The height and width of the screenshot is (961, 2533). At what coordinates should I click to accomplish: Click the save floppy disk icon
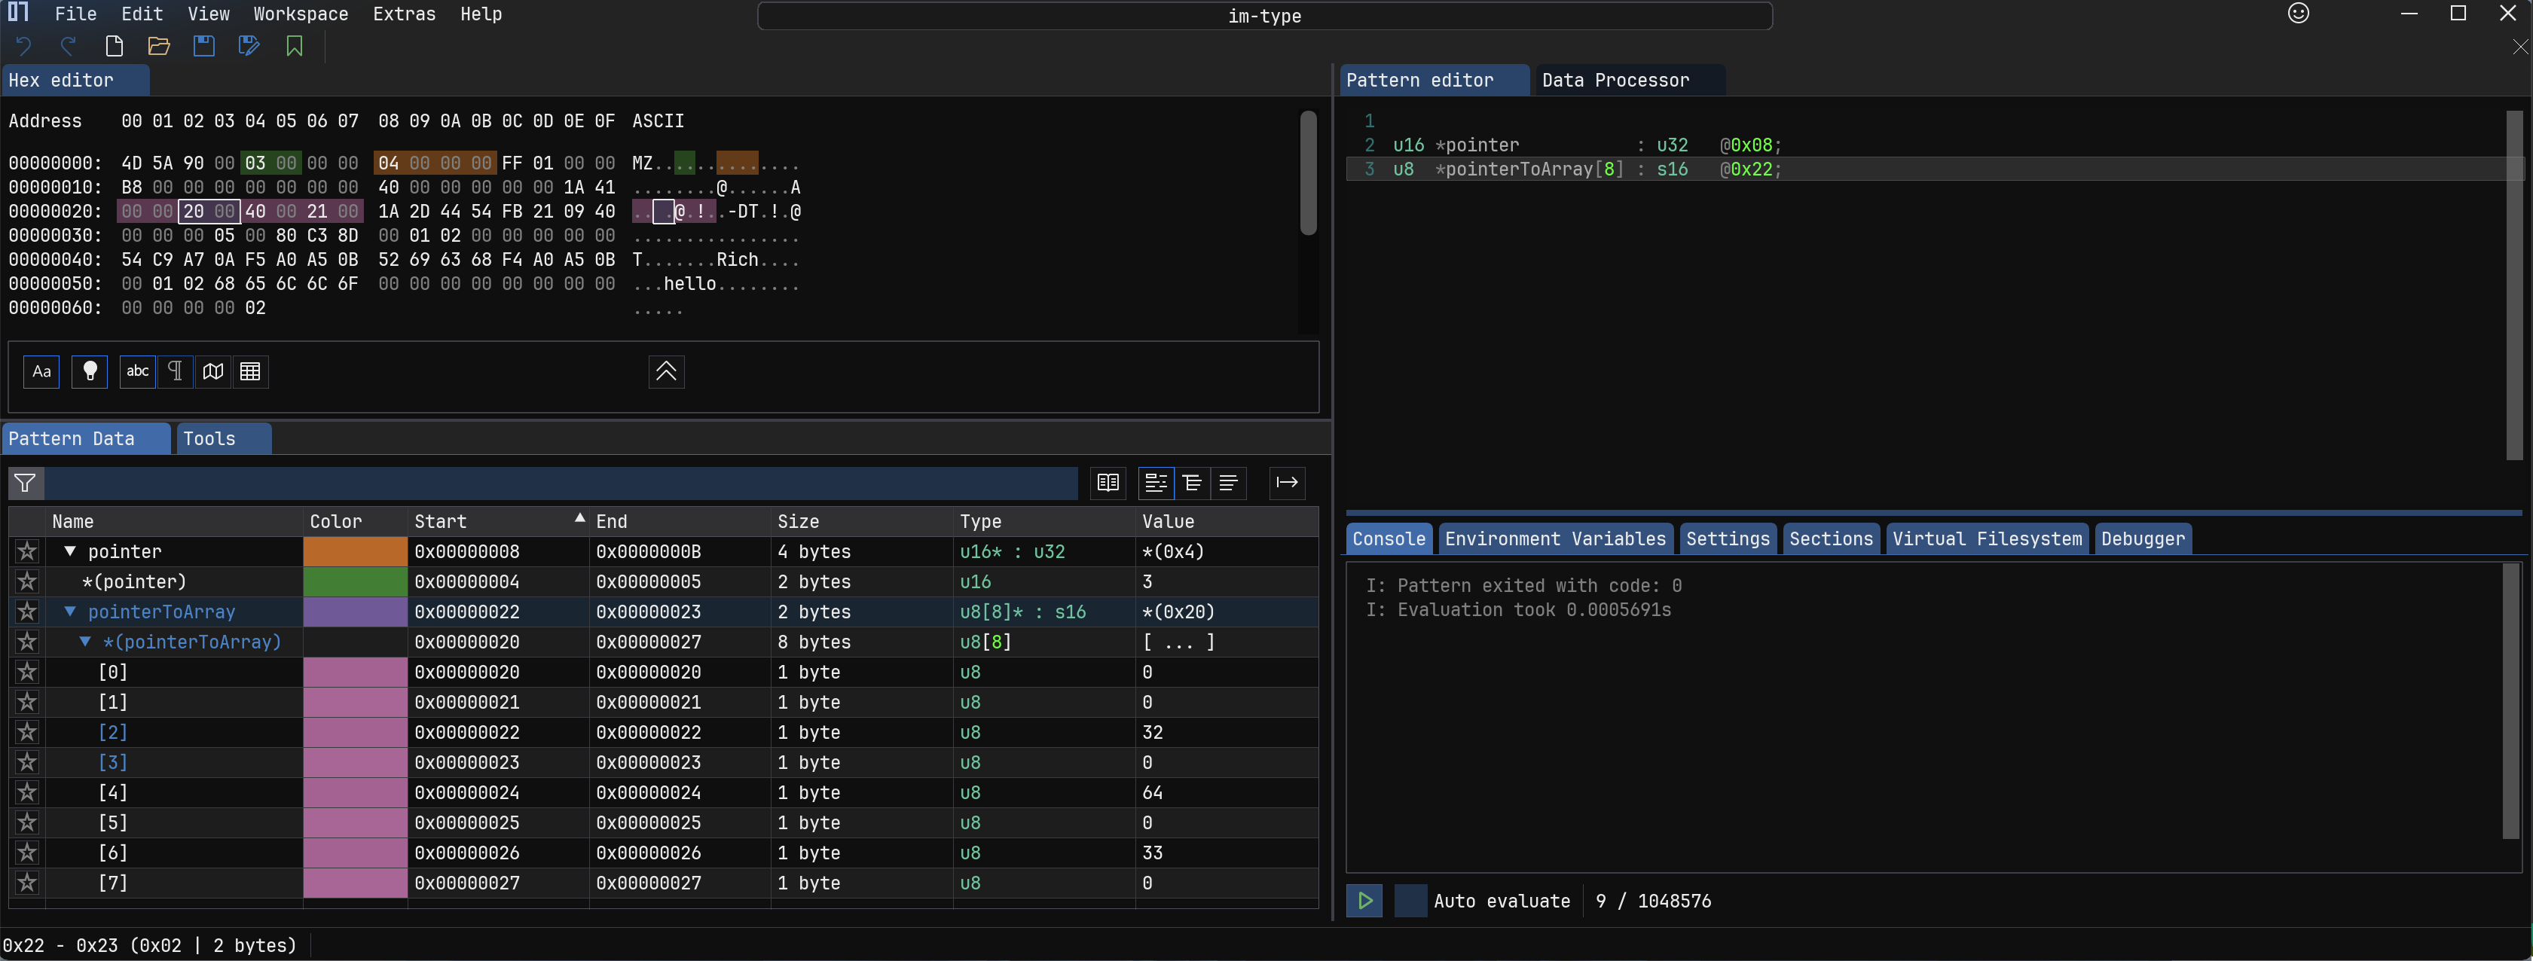pos(203,46)
